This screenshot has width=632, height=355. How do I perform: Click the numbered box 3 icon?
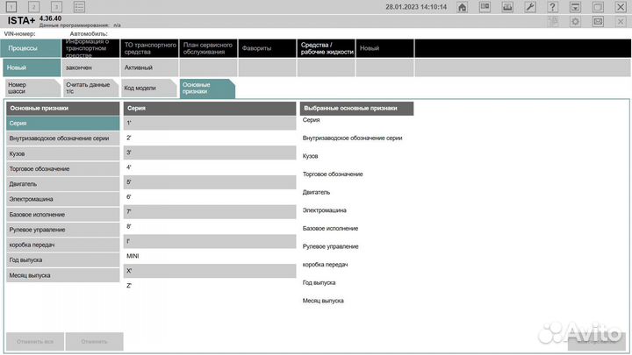(56, 7)
